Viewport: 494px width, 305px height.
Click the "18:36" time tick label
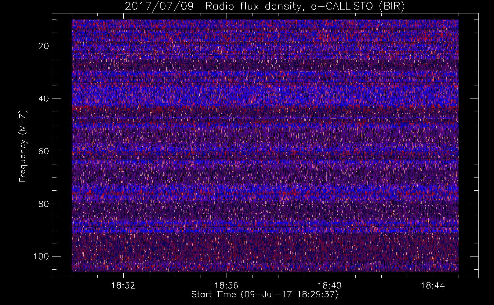pos(227,286)
